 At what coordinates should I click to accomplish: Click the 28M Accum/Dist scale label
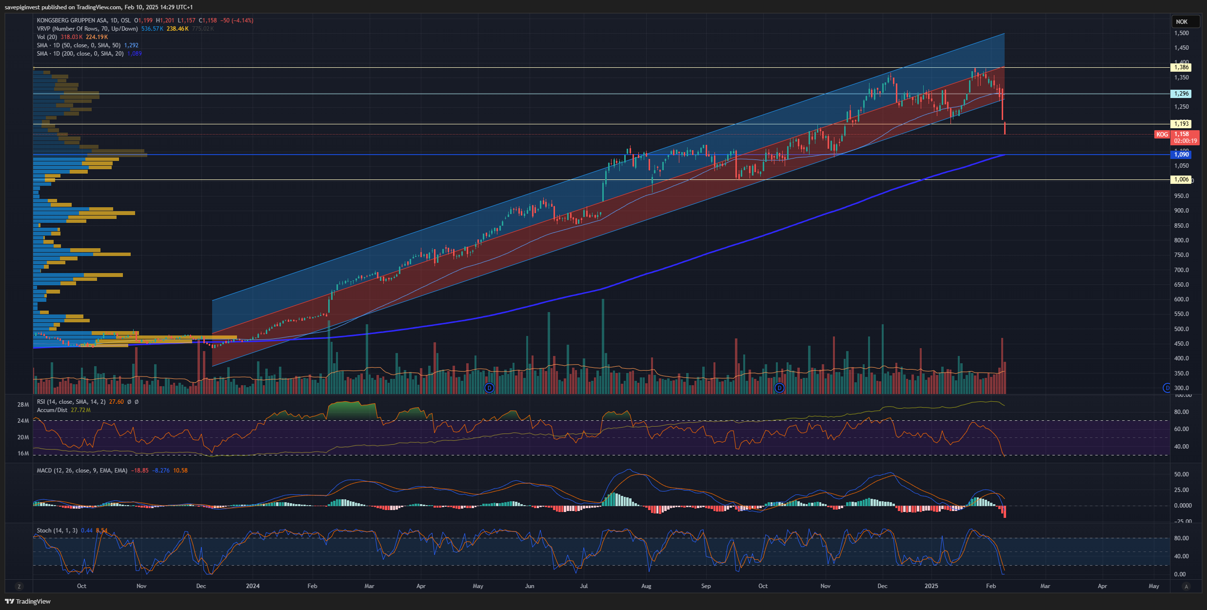pyautogui.click(x=23, y=405)
